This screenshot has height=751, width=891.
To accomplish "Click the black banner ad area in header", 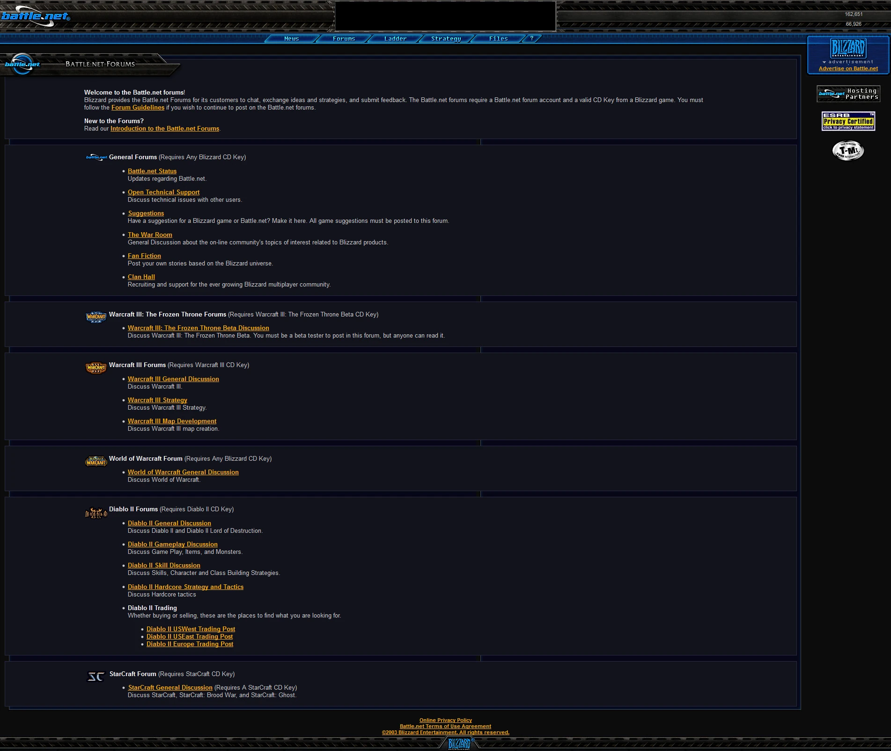I will 446,16.
